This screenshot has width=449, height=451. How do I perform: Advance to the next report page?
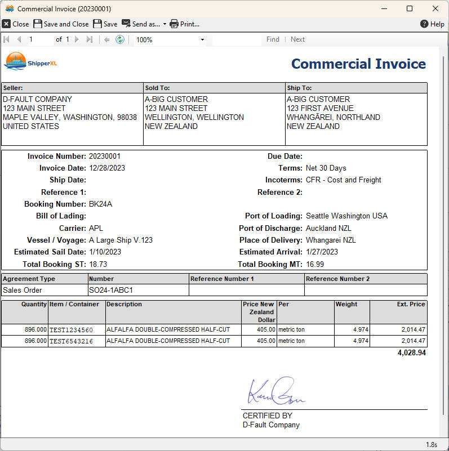77,39
